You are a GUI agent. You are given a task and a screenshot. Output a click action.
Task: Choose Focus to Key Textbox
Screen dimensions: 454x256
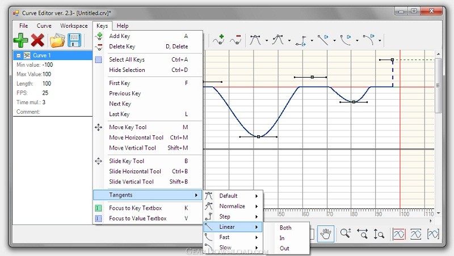(x=148, y=208)
